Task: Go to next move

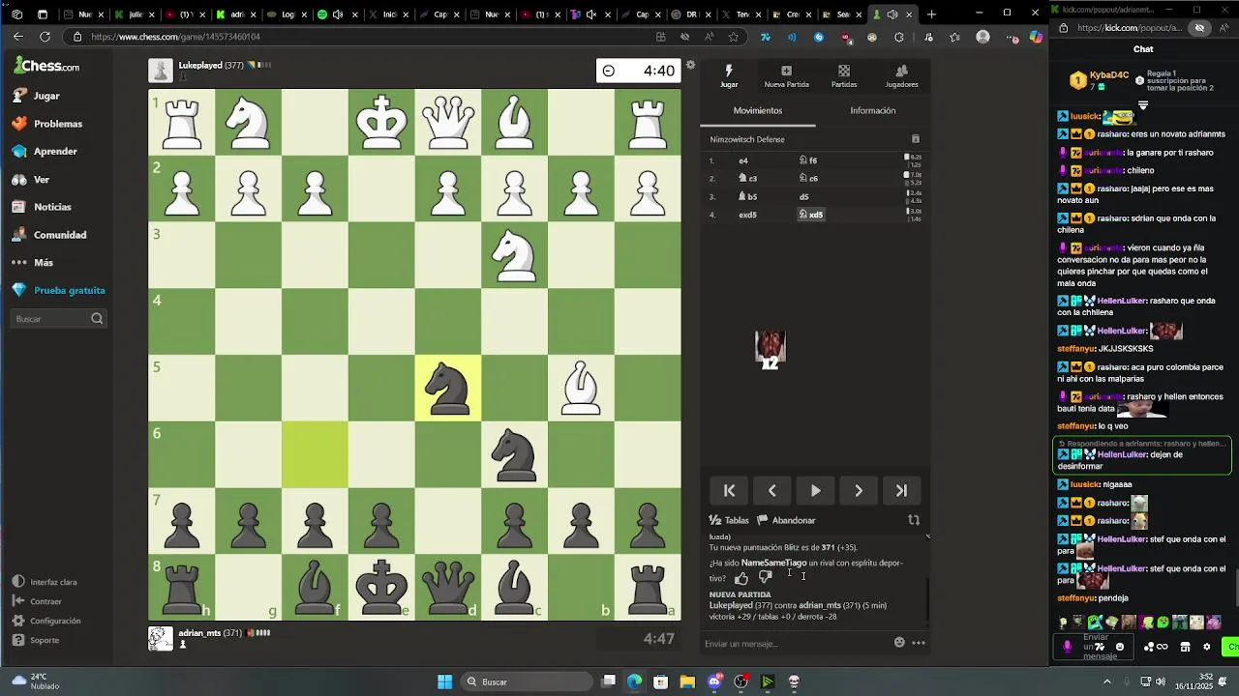Action: coord(859,491)
